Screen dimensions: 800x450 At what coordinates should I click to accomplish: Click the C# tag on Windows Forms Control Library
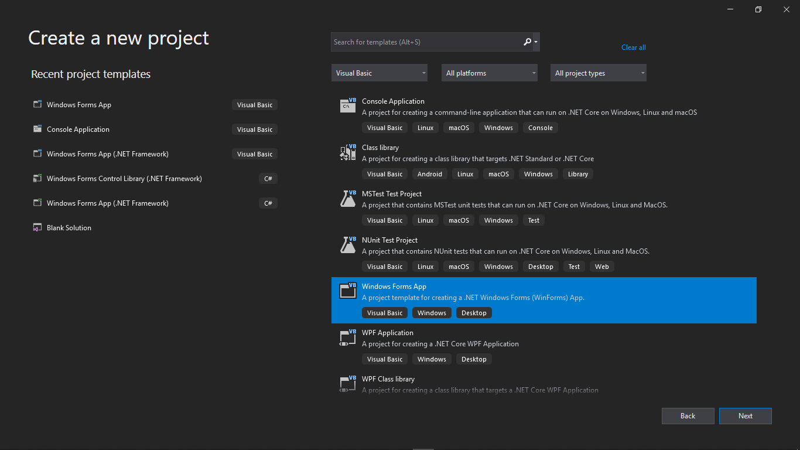268,179
